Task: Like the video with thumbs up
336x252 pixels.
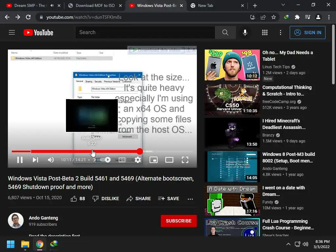Action: 78,199
